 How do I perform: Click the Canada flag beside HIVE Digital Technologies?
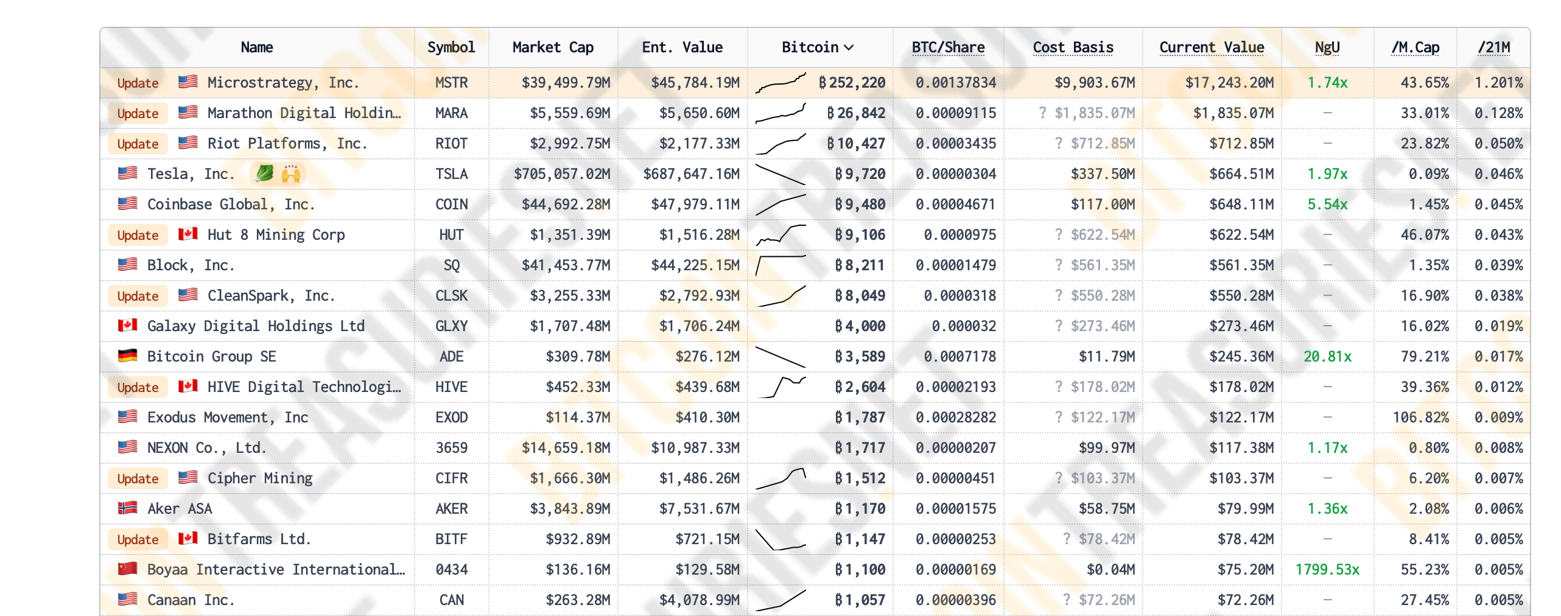point(188,386)
